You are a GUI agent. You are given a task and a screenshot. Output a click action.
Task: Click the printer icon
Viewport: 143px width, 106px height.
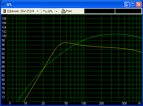point(63,11)
